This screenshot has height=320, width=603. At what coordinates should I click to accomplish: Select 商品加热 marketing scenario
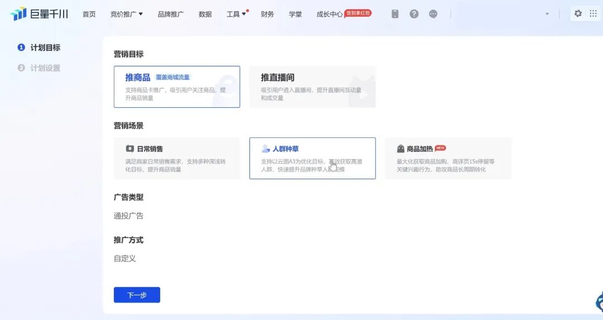(448, 159)
